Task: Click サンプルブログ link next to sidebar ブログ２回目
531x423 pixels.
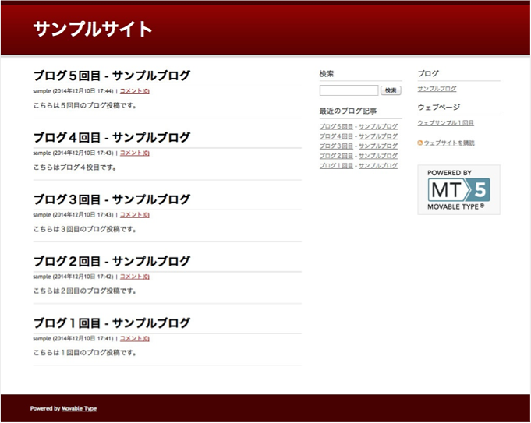Action: coord(378,156)
